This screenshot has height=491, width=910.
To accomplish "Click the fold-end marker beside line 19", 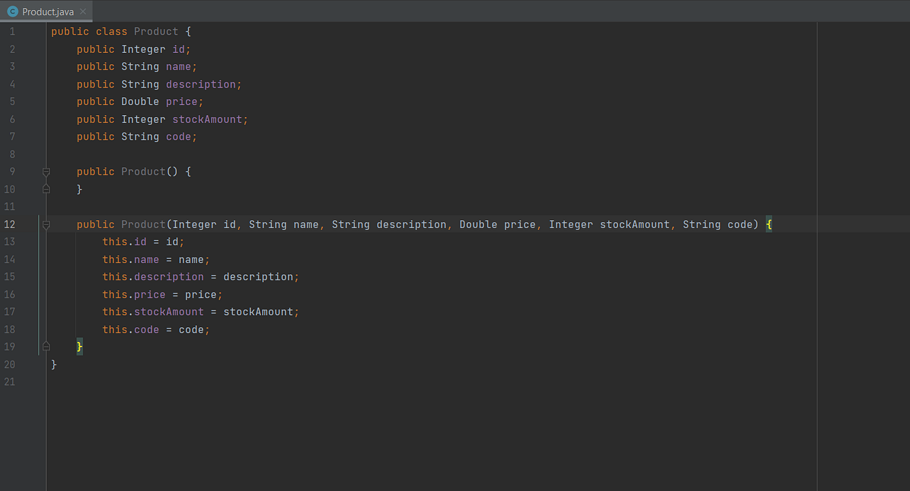I will point(46,347).
